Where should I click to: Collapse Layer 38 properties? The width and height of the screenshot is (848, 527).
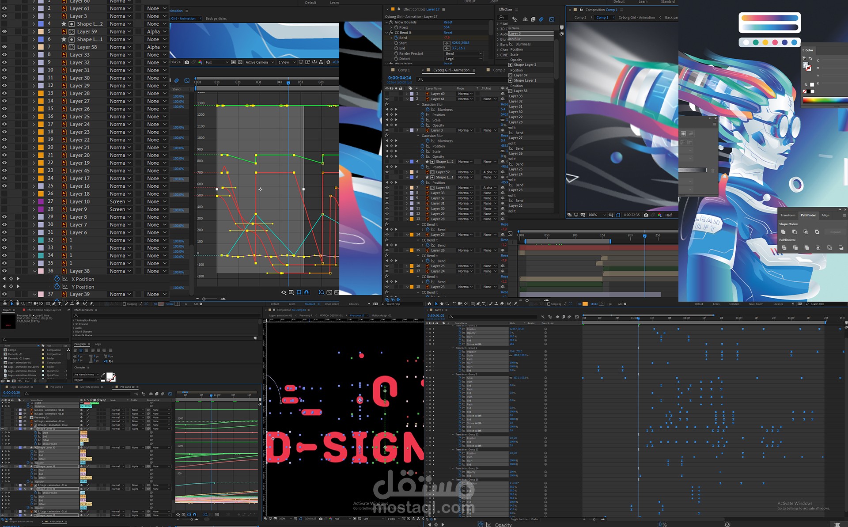point(34,271)
